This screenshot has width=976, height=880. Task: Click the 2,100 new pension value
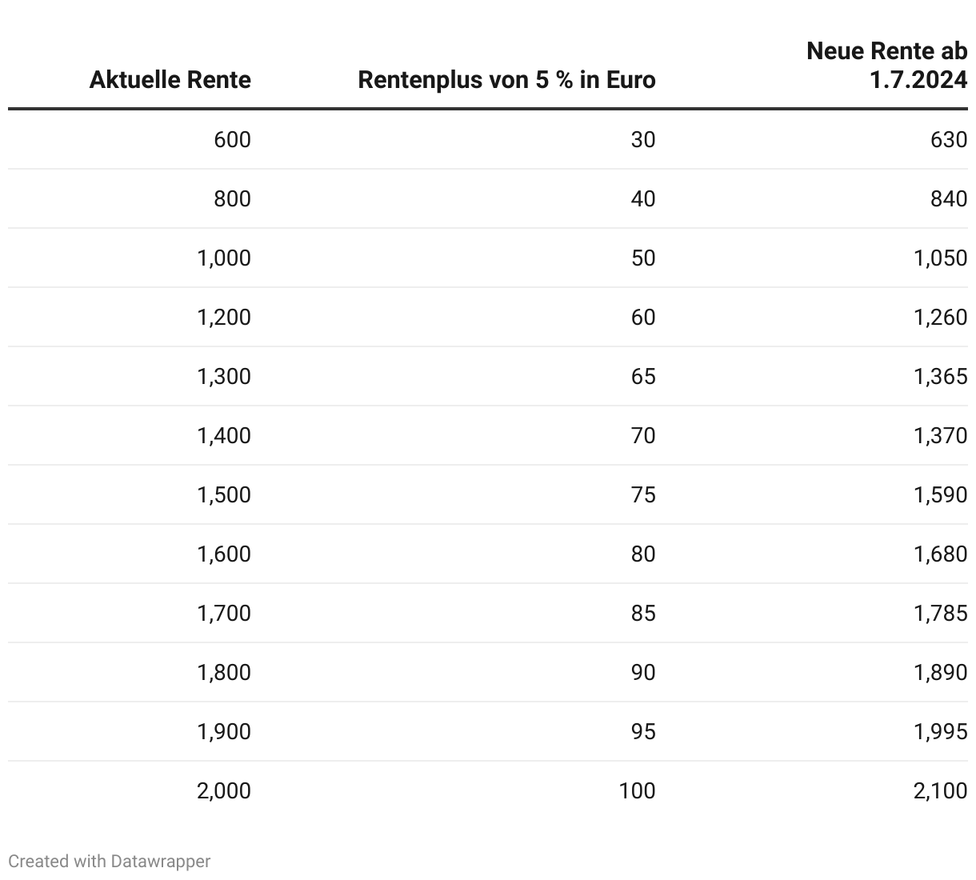940,791
